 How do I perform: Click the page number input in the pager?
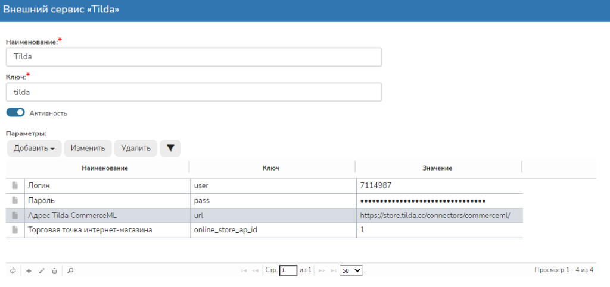(x=288, y=270)
